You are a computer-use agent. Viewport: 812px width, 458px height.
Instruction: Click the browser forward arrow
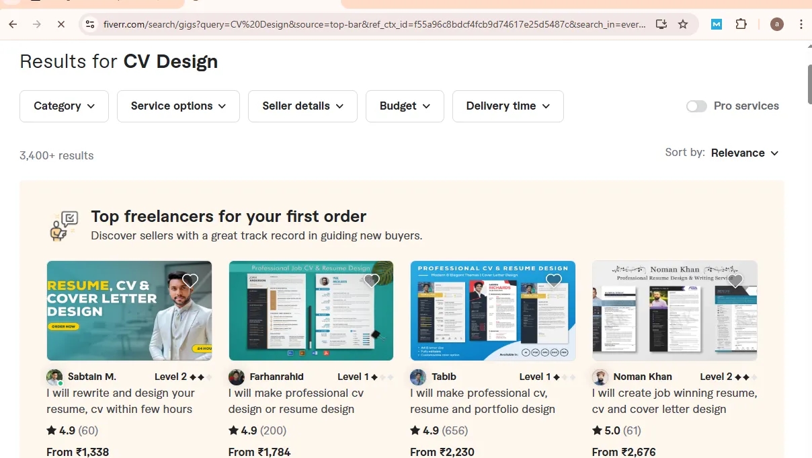coord(37,24)
